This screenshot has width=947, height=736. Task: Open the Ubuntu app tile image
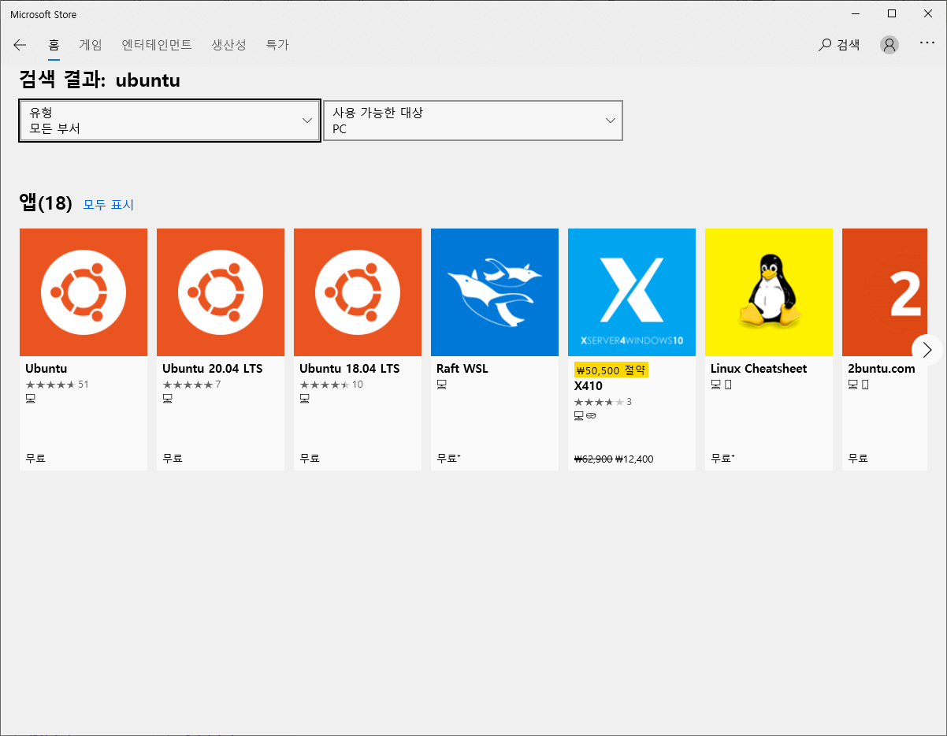pos(84,292)
